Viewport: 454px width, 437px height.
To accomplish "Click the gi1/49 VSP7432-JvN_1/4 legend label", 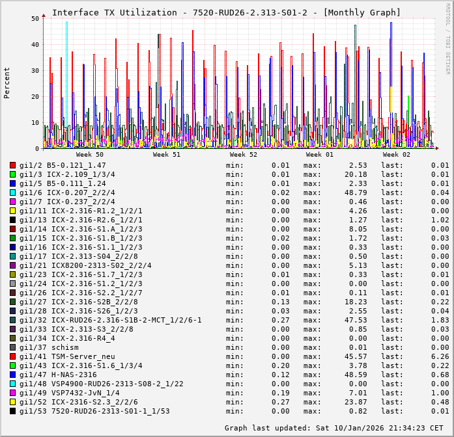I will pyautogui.click(x=70, y=393).
